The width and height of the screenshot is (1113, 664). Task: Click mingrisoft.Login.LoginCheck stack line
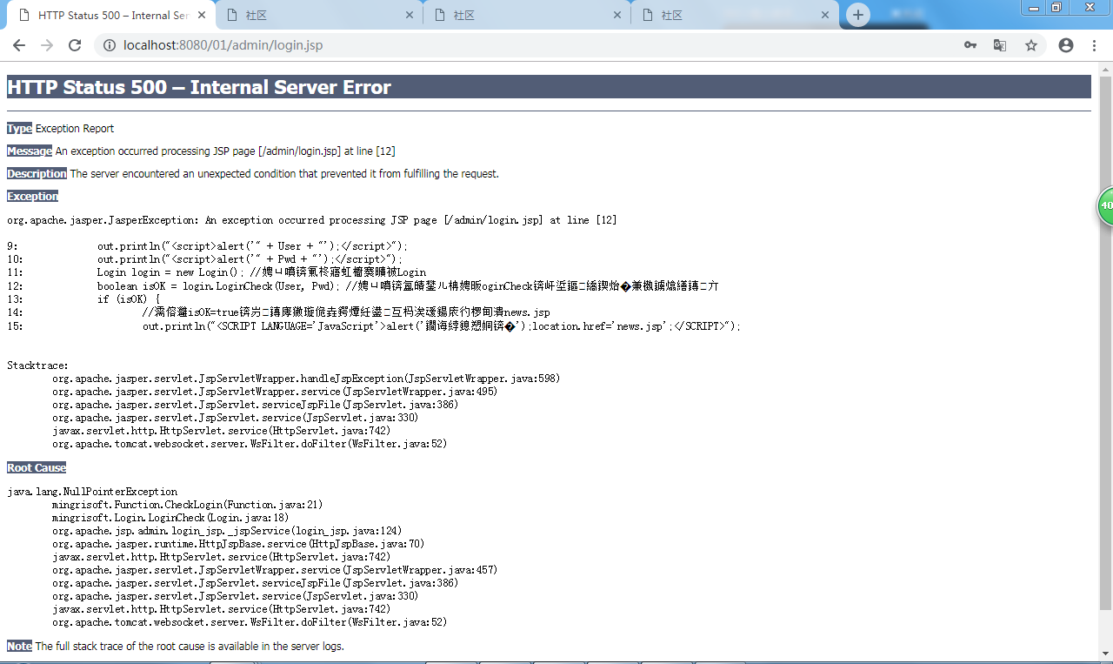click(x=170, y=518)
